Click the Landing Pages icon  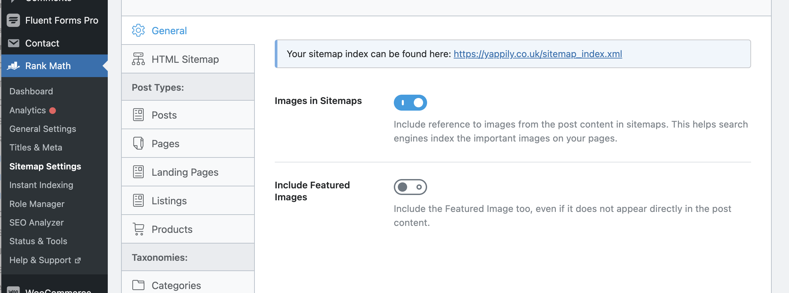click(138, 172)
